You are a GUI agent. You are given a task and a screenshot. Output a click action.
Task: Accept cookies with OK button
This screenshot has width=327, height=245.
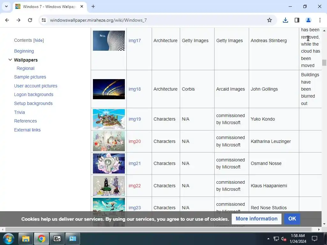point(292,219)
